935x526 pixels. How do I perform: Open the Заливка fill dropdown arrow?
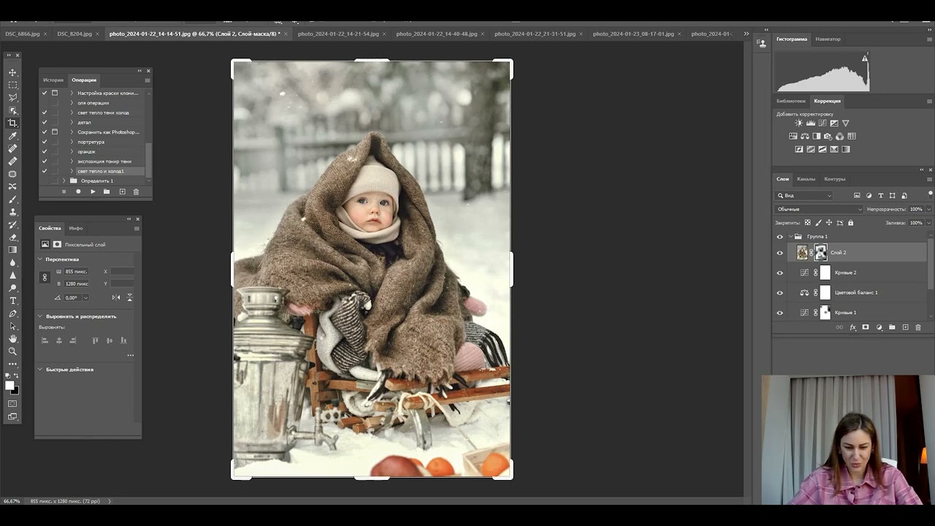pos(928,223)
